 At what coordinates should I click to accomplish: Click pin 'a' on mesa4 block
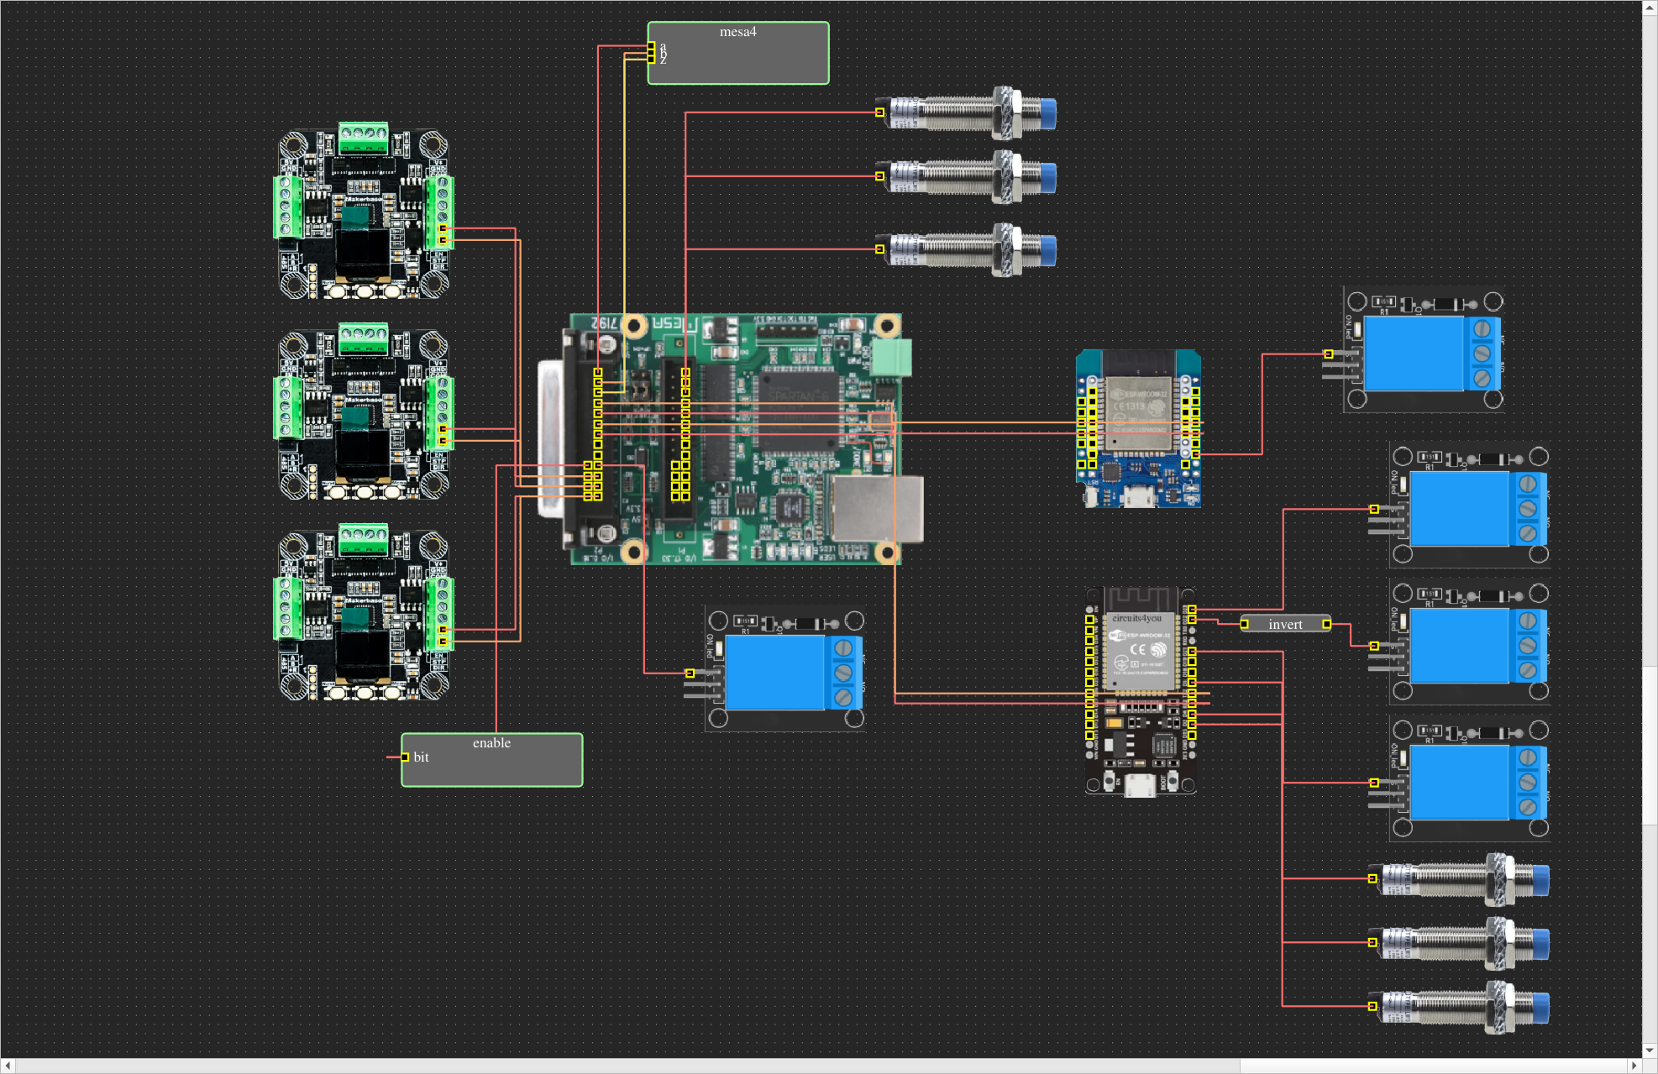651,46
